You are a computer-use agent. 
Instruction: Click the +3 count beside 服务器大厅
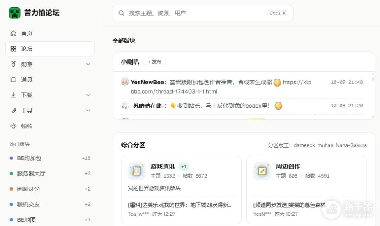pyautogui.click(x=88, y=173)
